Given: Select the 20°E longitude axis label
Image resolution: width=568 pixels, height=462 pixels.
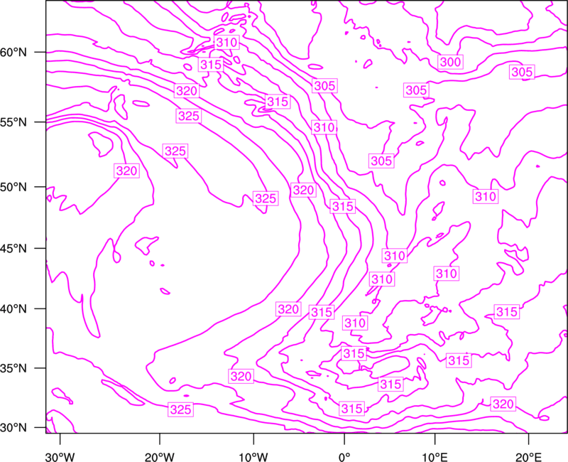Looking at the screenshot, I should pos(528,457).
